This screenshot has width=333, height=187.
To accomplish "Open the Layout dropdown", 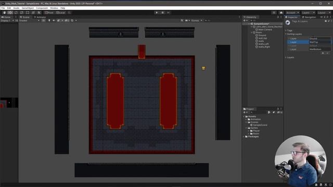I will [x=324, y=12].
